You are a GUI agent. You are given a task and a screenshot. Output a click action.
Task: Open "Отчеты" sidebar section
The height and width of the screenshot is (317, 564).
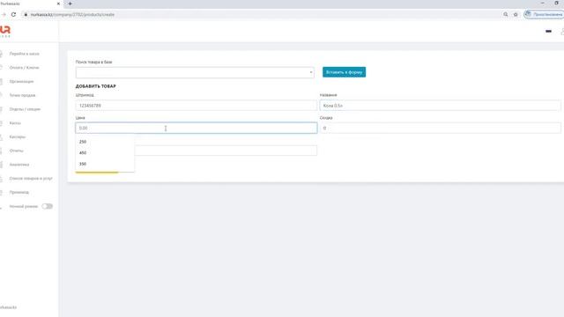click(x=16, y=151)
